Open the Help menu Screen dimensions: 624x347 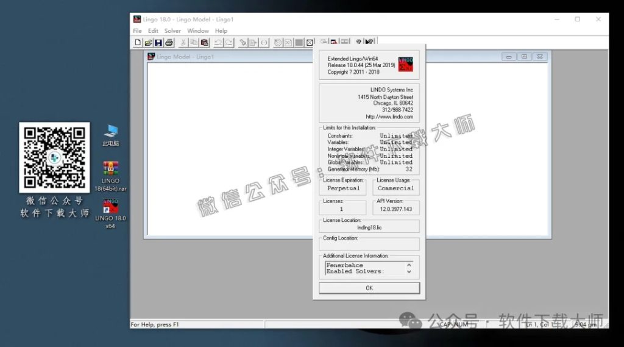[x=221, y=30]
